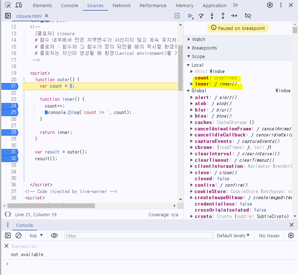Toggle breakpoint on line 31
The width and height of the screenshot is (298, 275).
(x=10, y=152)
